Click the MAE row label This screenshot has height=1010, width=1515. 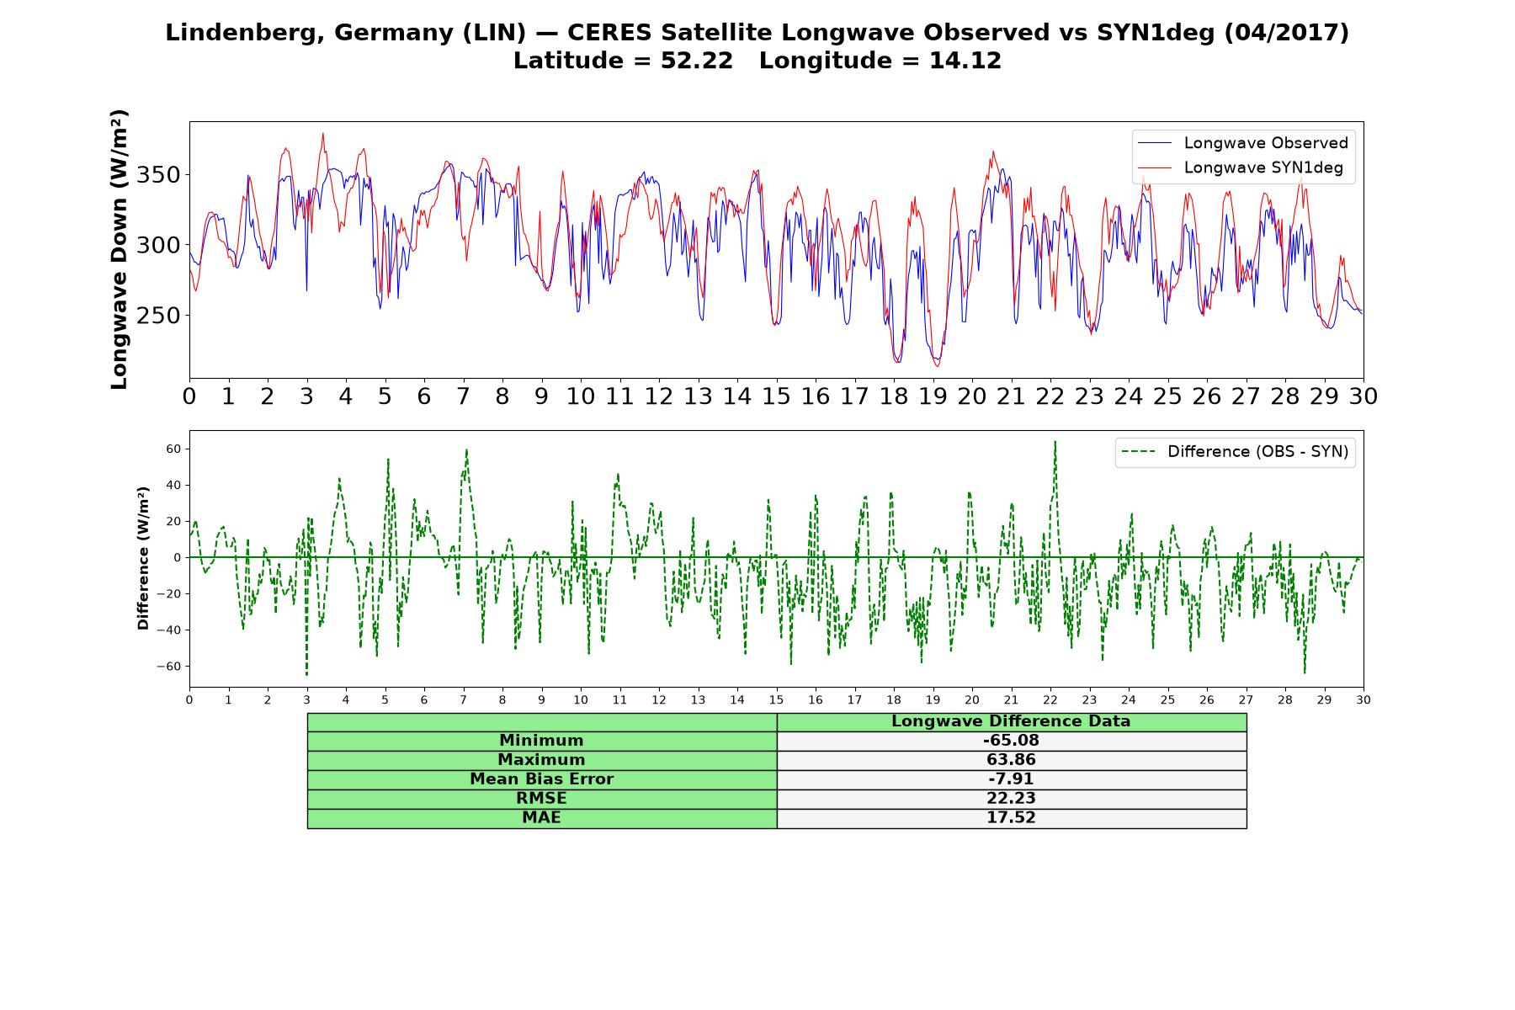(541, 818)
